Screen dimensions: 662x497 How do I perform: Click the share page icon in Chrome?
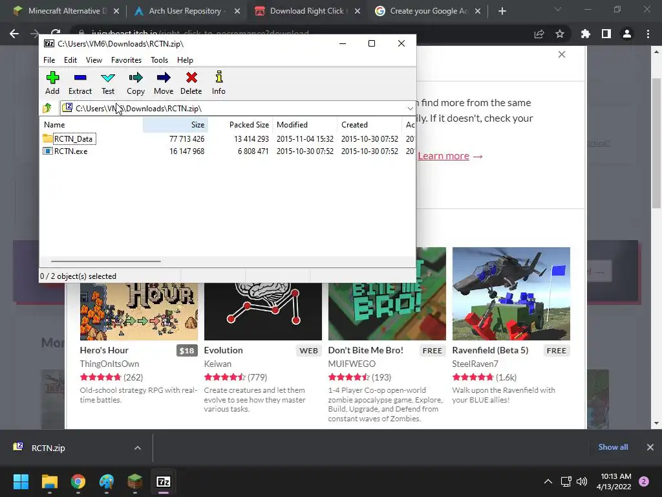pyautogui.click(x=539, y=34)
